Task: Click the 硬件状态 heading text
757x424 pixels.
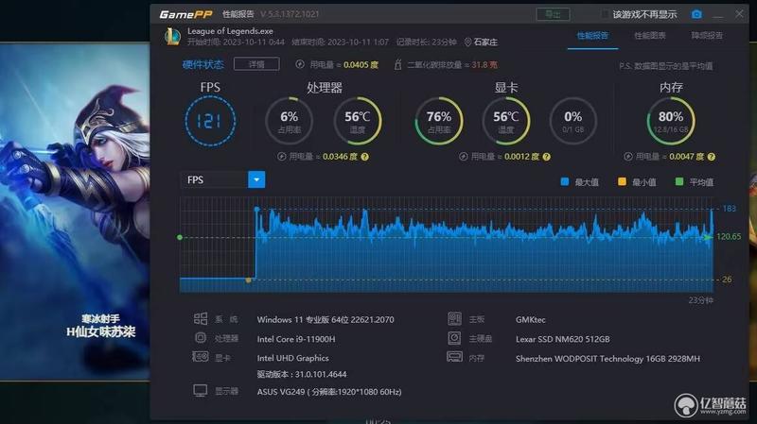Action: tap(203, 64)
